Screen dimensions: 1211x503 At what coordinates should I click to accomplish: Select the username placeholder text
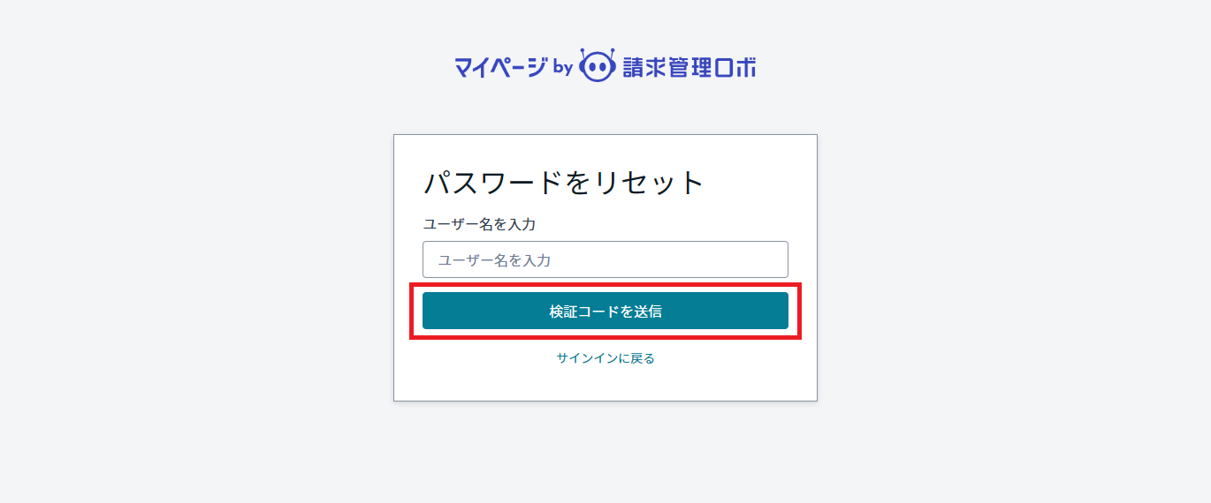pyautogui.click(x=495, y=260)
